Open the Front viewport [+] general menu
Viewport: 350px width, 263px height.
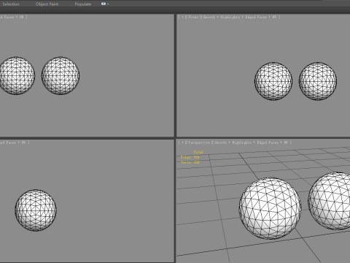(x=182, y=17)
